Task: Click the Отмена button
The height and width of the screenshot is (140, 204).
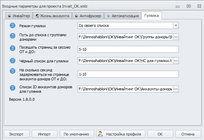Action: point(188,134)
